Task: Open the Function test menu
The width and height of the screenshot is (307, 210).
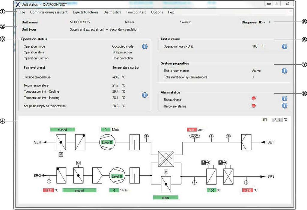Action: tap(136, 12)
